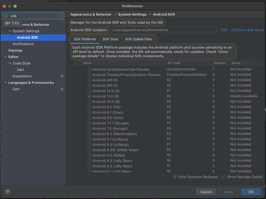Collapse the Editor tree node

click(x=6, y=57)
